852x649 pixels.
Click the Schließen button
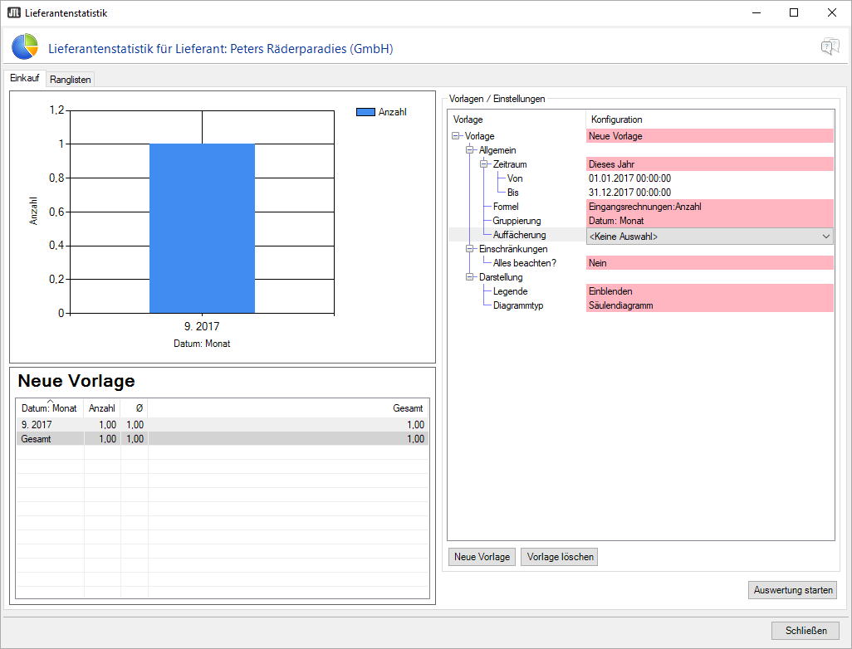point(805,631)
